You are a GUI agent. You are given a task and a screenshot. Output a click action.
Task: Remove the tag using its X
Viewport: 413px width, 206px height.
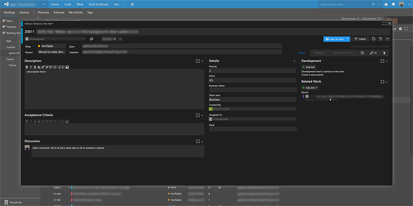pos(115,39)
